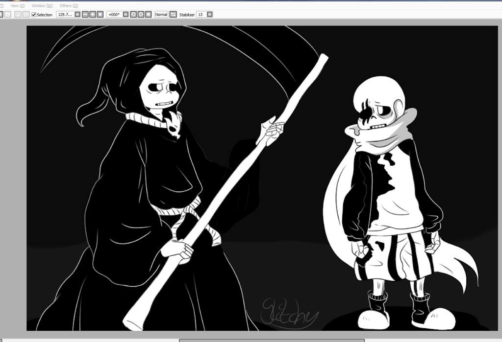The height and width of the screenshot is (342, 502).
Task: Click the horizontal scrollbar thumb
Action: (x=272, y=341)
